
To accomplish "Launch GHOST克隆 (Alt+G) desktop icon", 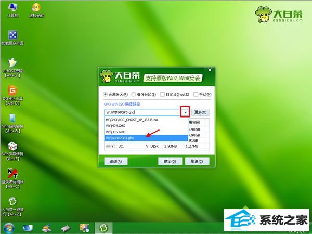I will (x=12, y=68).
